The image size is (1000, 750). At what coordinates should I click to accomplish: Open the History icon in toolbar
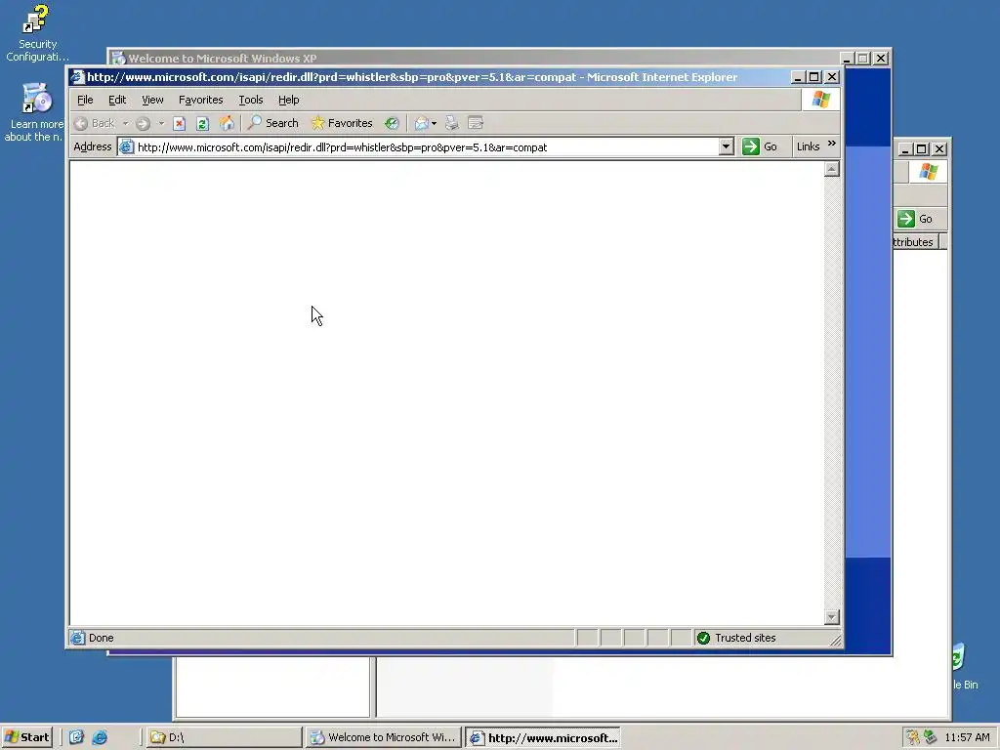[392, 124]
